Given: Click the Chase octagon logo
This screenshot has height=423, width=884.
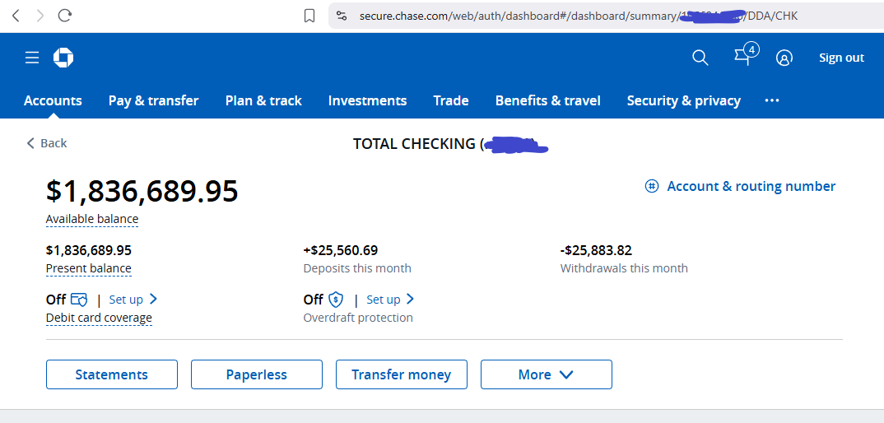Looking at the screenshot, I should (x=63, y=58).
